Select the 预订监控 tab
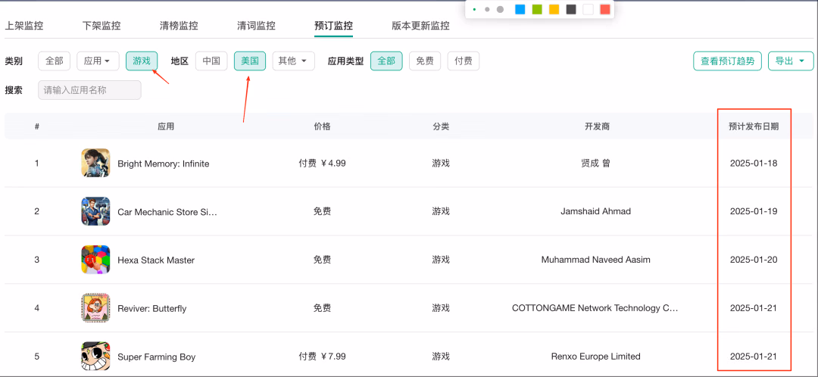 [333, 26]
